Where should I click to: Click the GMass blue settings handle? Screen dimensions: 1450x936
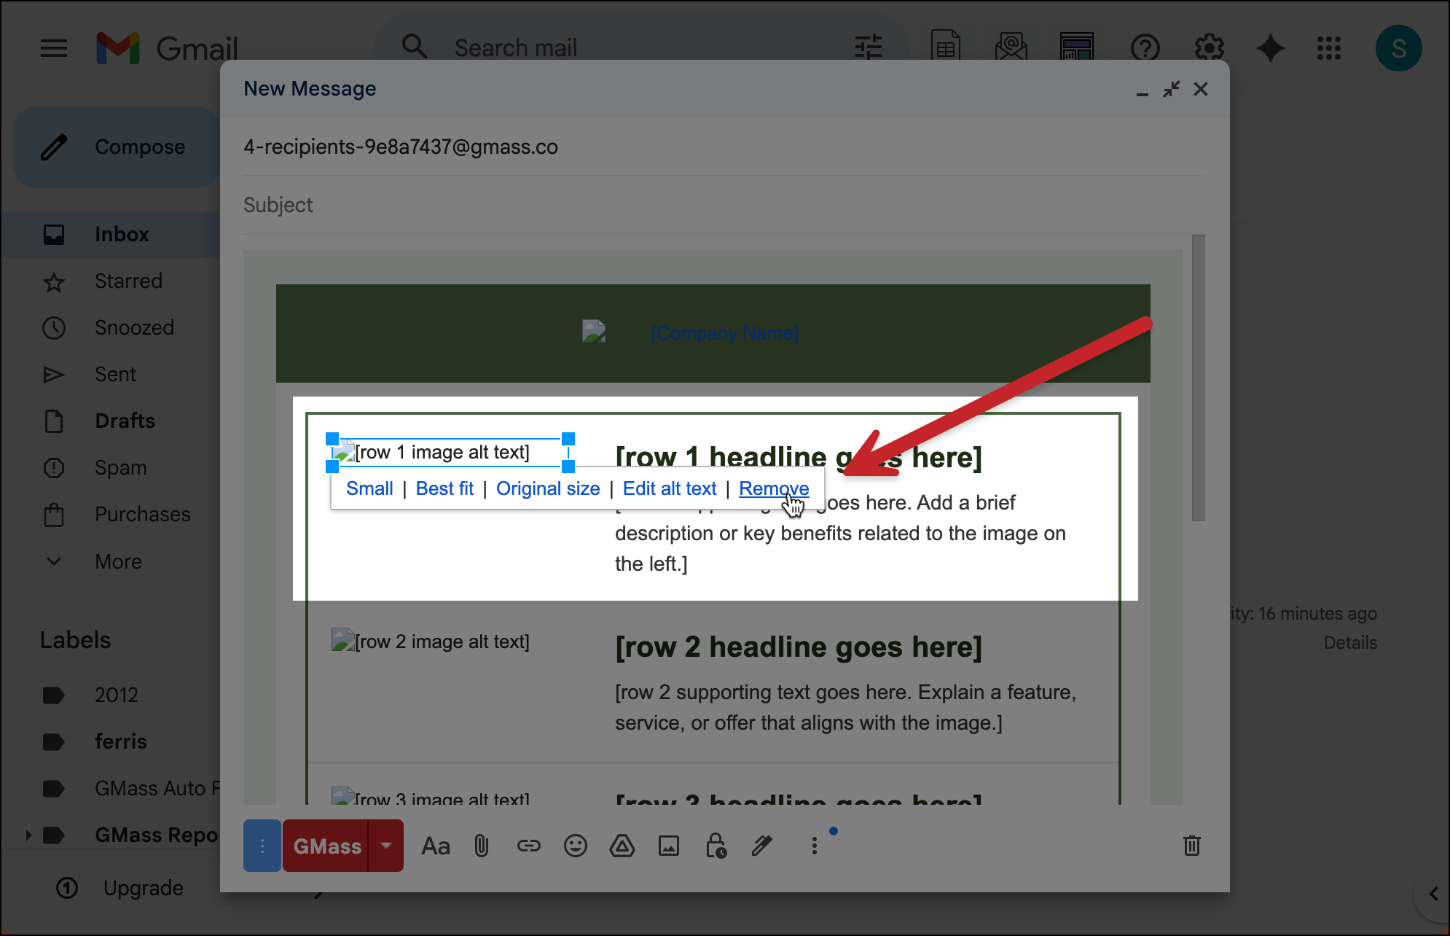point(262,846)
